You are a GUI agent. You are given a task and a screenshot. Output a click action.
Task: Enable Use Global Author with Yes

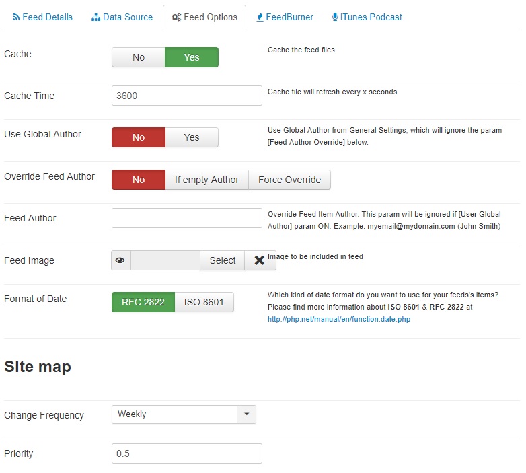click(x=192, y=137)
